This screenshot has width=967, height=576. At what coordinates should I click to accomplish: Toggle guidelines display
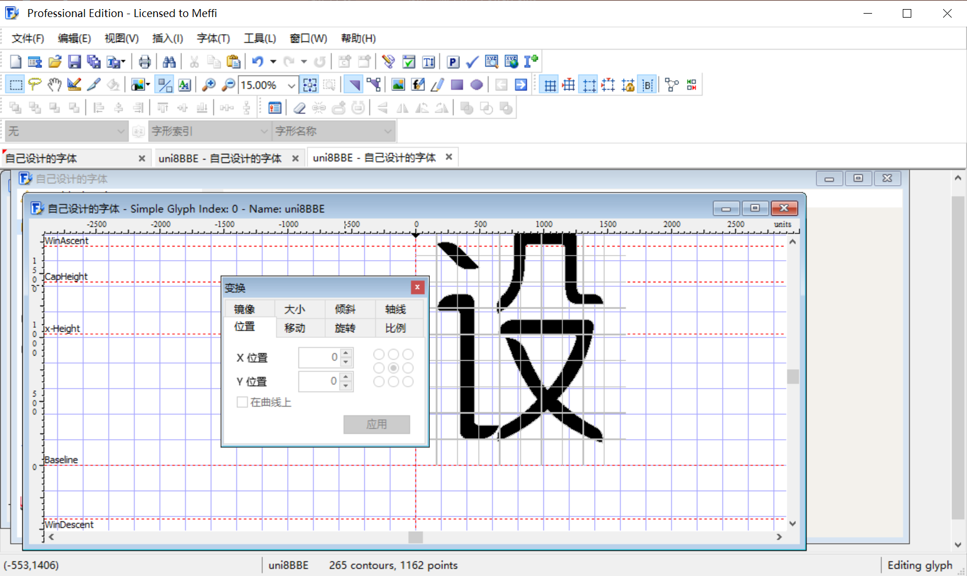[x=589, y=85]
